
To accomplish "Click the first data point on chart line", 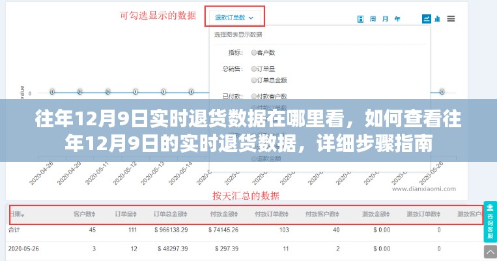I will point(52,92).
